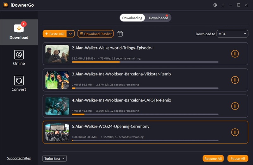Minimize the iDownerGo window
The image size is (253, 165).
pyautogui.click(x=231, y=5)
